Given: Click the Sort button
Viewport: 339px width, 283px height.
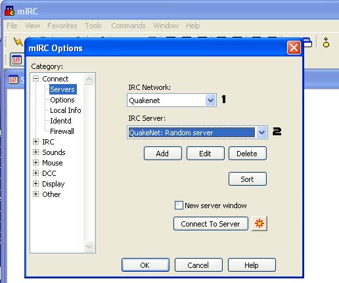Looking at the screenshot, I should tap(248, 179).
